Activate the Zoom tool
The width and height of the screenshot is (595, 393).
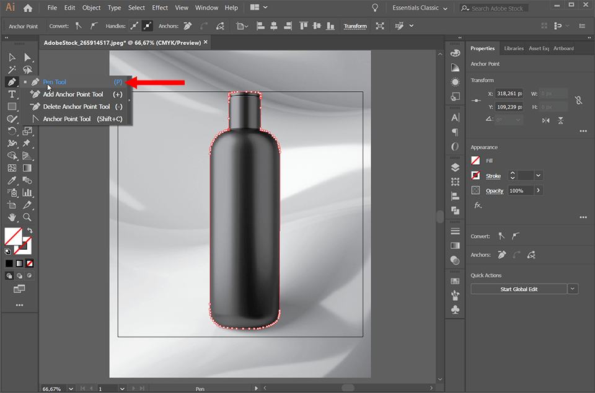point(27,218)
